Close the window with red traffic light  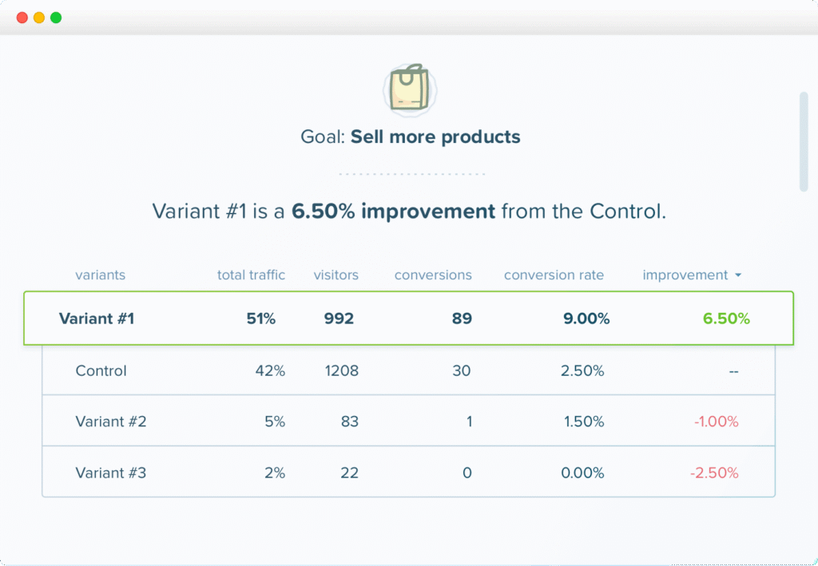click(x=22, y=17)
